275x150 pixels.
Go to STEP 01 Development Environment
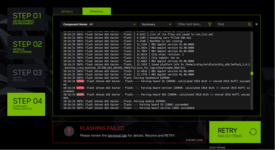point(26,19)
